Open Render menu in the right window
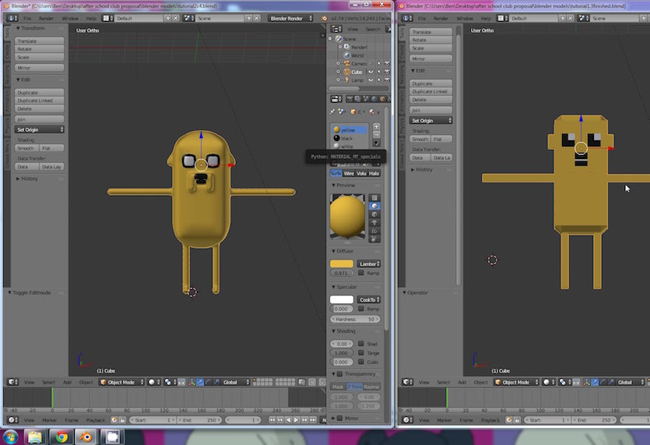This screenshot has height=445, width=650. click(x=441, y=18)
